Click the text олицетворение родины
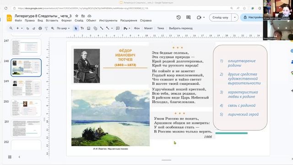The width and height of the screenshot is (293, 165). pos(242,63)
